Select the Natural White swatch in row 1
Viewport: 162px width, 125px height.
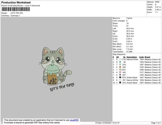pos(120,59)
